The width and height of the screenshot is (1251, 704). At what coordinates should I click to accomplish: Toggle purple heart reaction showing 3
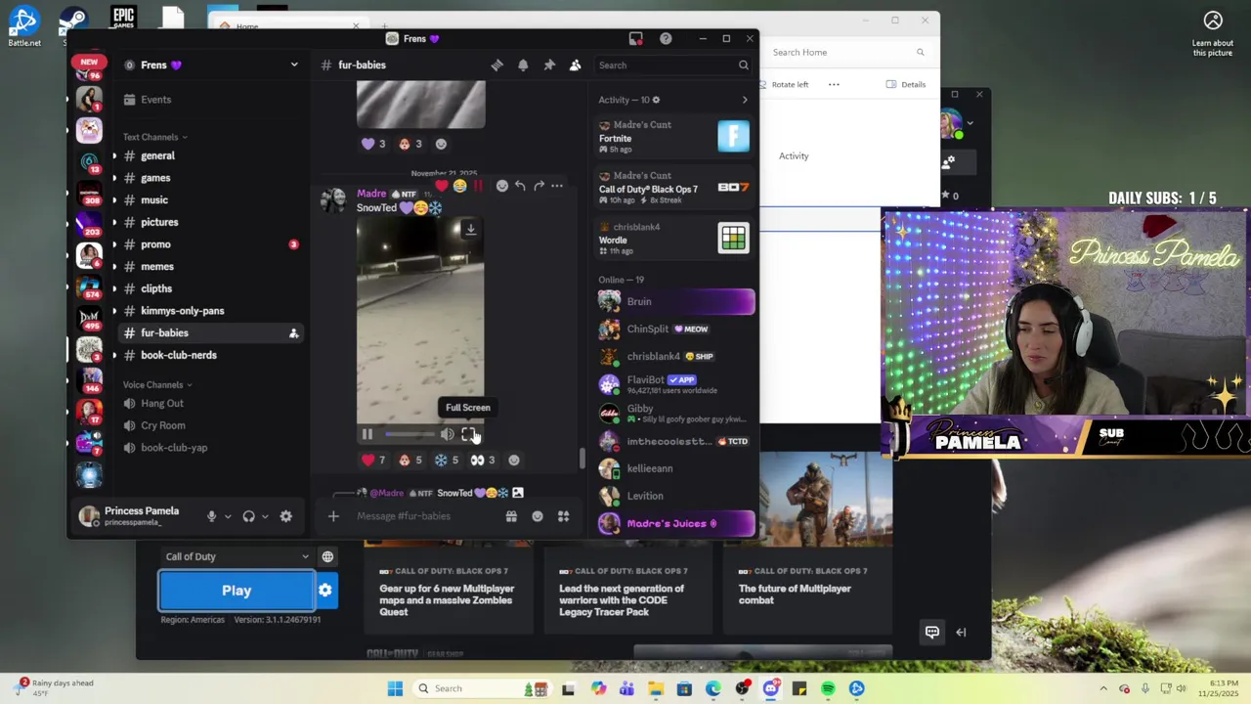coord(374,144)
